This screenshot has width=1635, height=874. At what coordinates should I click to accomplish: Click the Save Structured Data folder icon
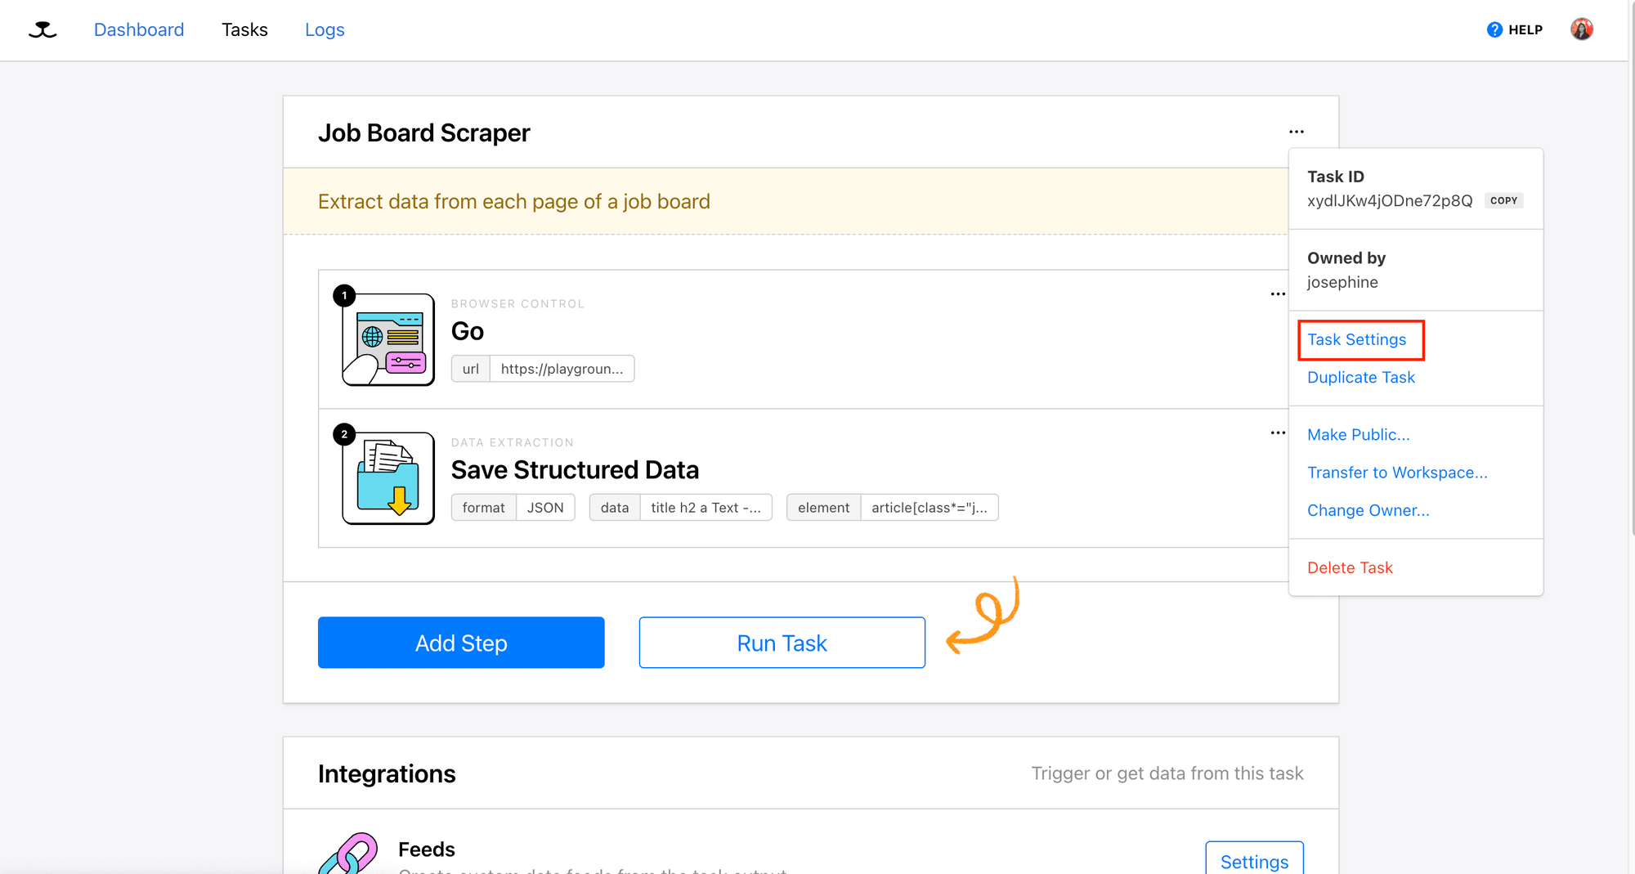click(388, 478)
